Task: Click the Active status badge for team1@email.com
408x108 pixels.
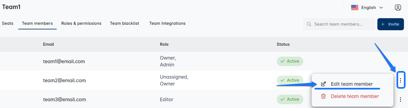Action: 290,61
